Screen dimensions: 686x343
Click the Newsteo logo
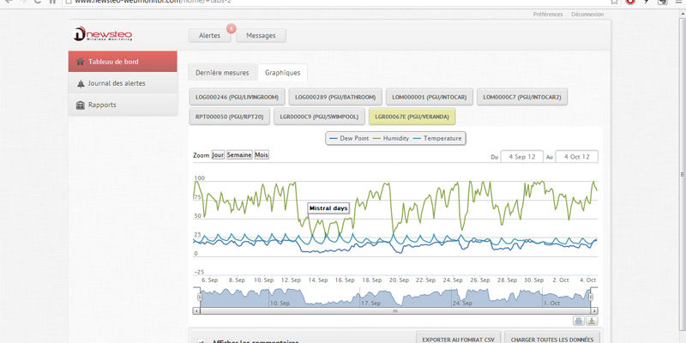(x=103, y=34)
